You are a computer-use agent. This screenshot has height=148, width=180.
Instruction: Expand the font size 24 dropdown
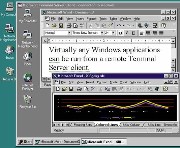113,33
